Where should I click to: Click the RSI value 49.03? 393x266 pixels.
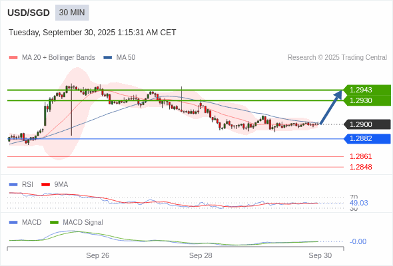359,203
